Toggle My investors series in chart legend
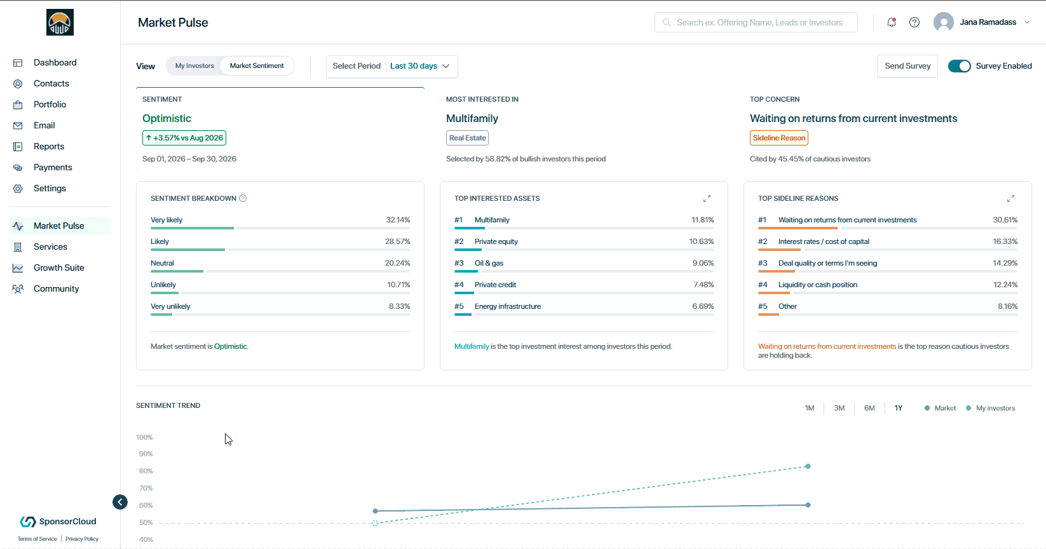 click(991, 408)
